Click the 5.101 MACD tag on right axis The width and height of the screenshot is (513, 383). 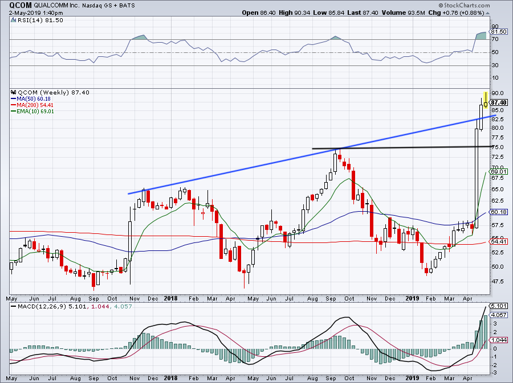[499, 306]
